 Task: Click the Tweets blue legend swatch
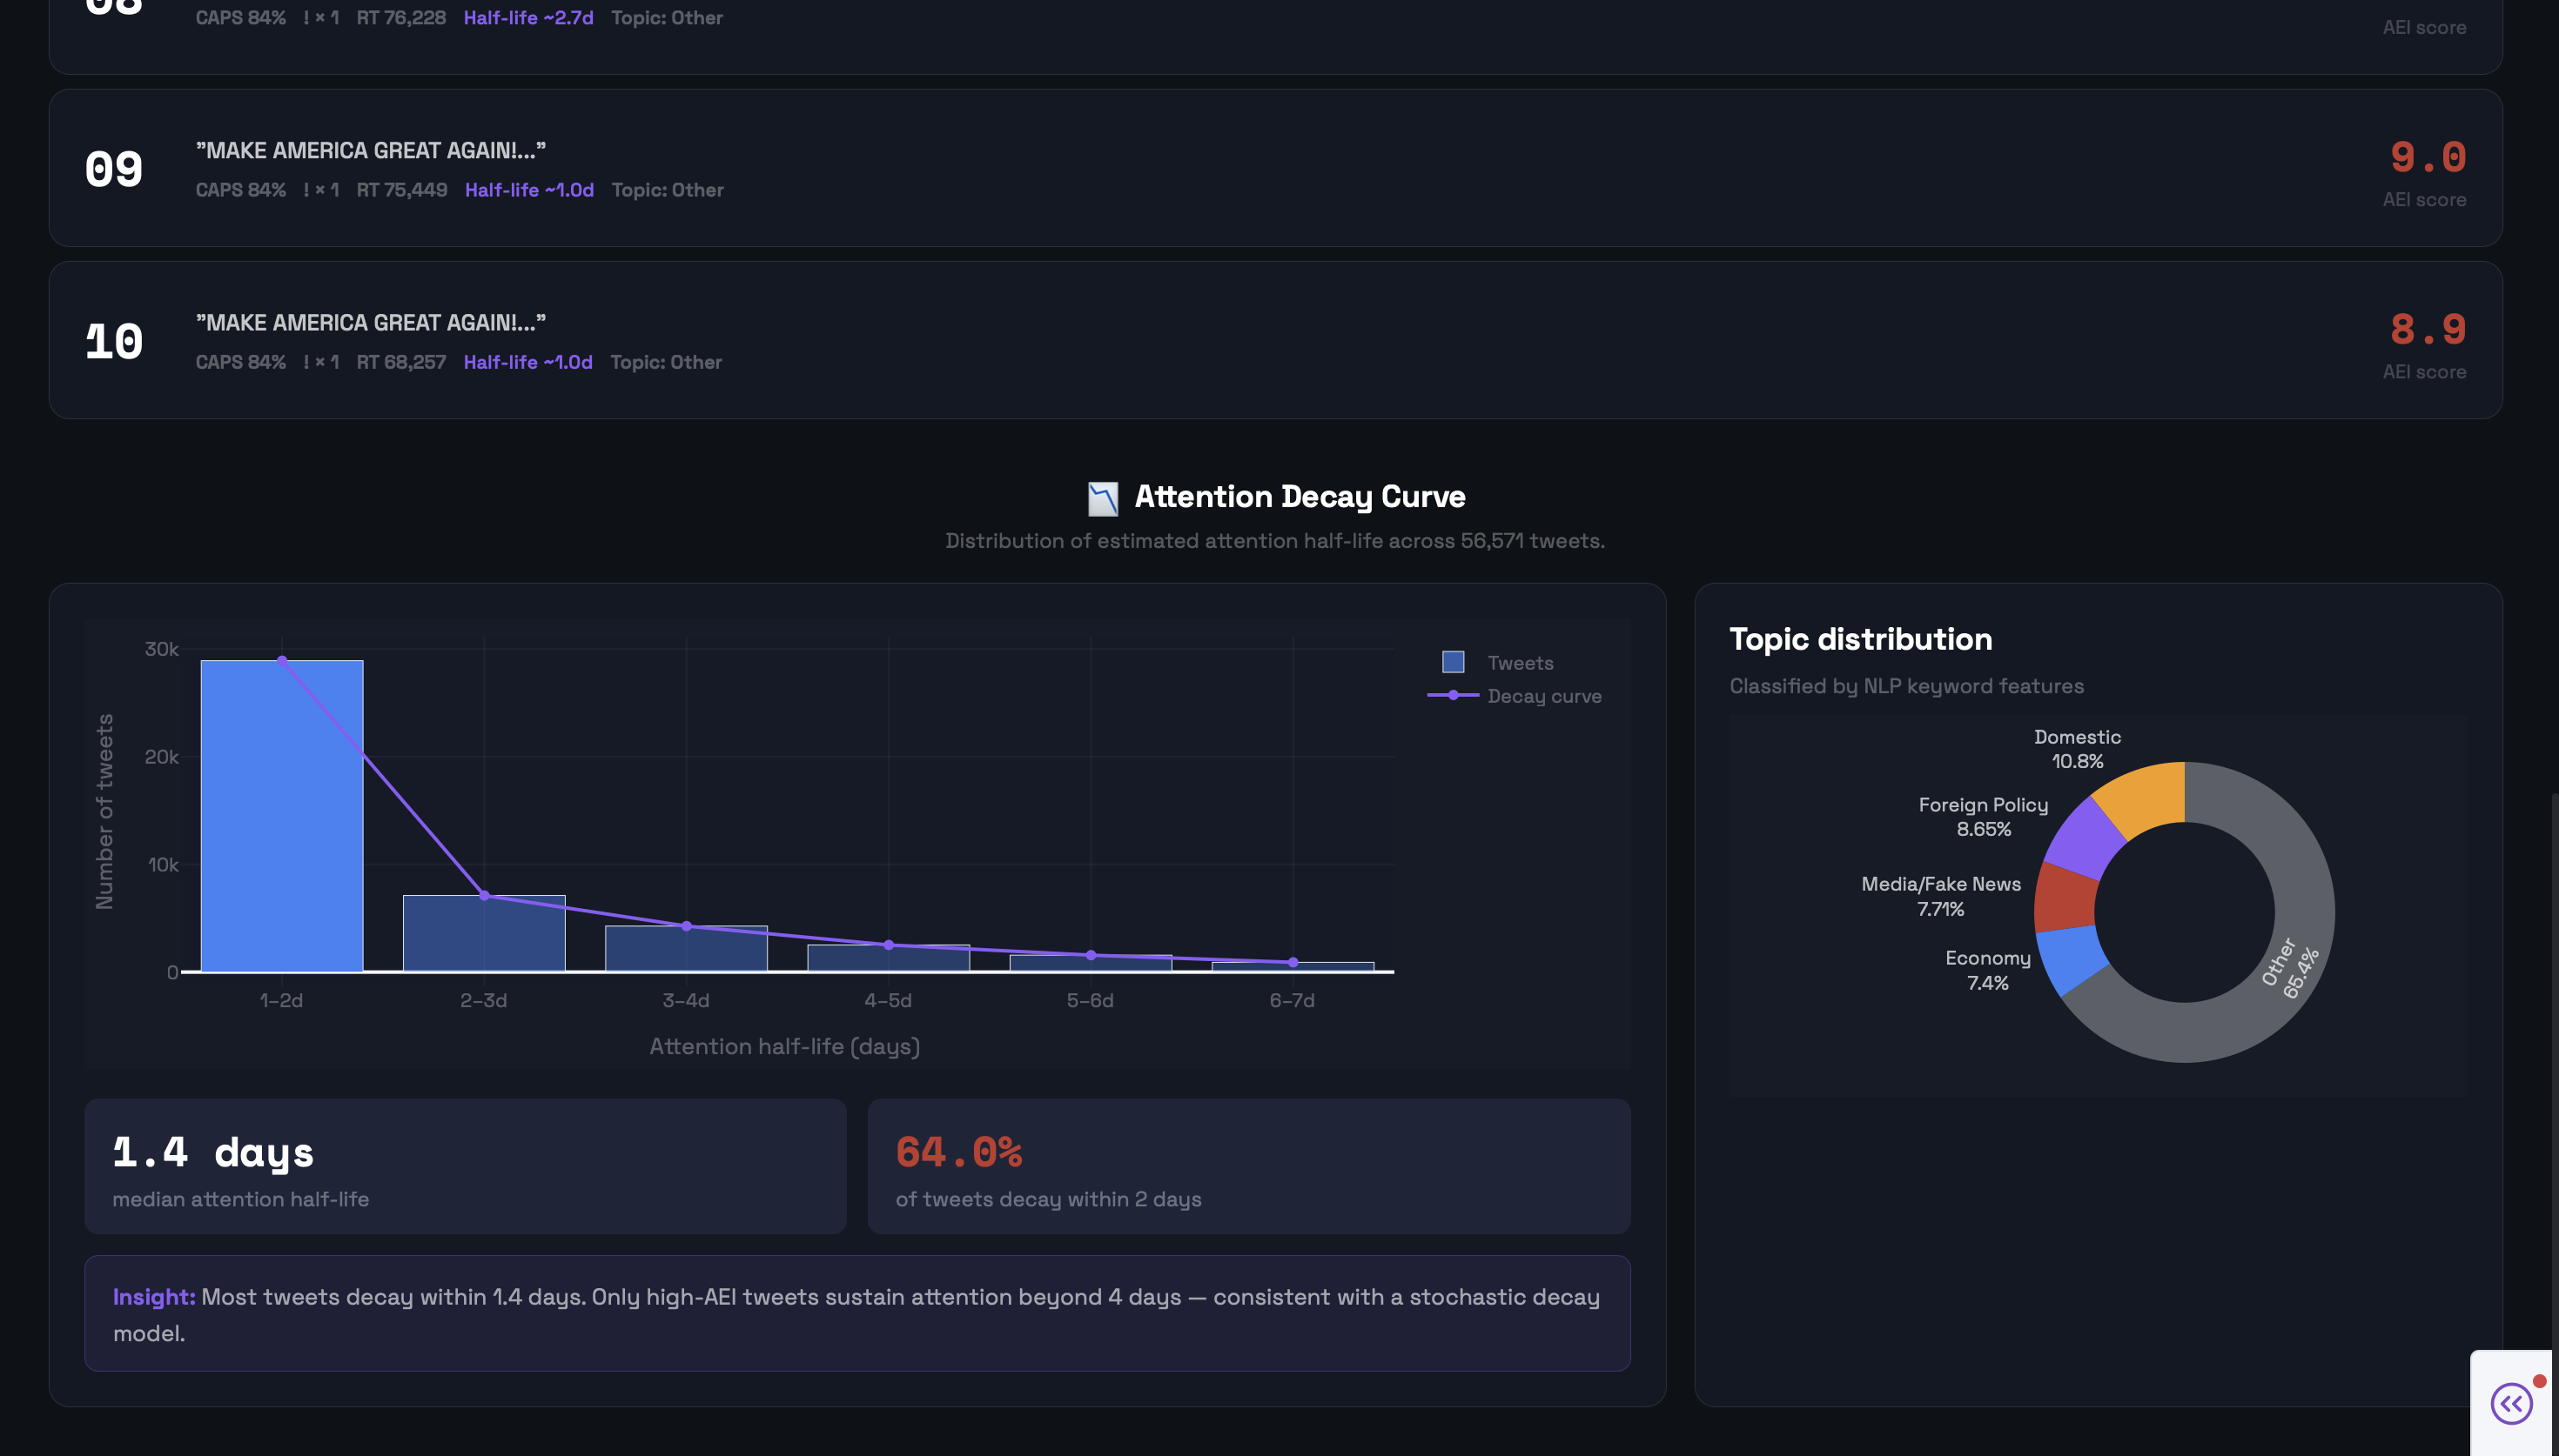pyautogui.click(x=1453, y=662)
